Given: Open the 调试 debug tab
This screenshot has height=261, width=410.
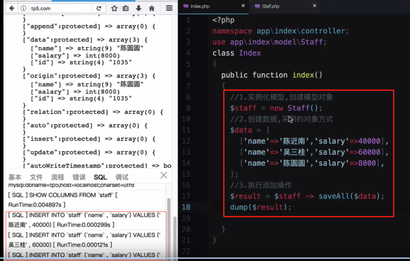Looking at the screenshot, I should [x=122, y=177].
